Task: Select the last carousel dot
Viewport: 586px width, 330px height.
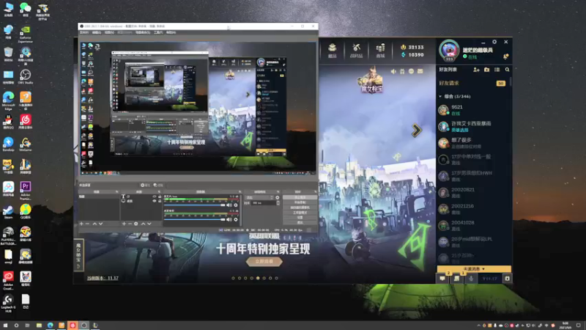Action: pyautogui.click(x=277, y=278)
